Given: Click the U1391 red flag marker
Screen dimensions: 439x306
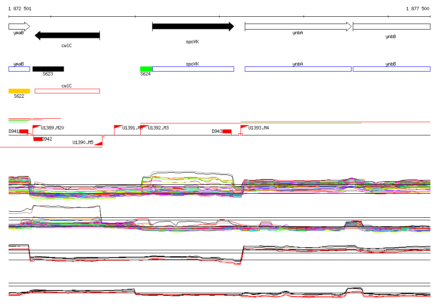Looking at the screenshot, I should [118, 127].
